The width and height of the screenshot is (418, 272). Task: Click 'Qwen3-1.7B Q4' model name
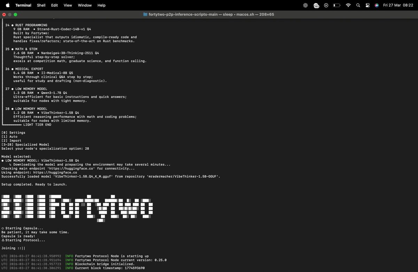click(54, 93)
